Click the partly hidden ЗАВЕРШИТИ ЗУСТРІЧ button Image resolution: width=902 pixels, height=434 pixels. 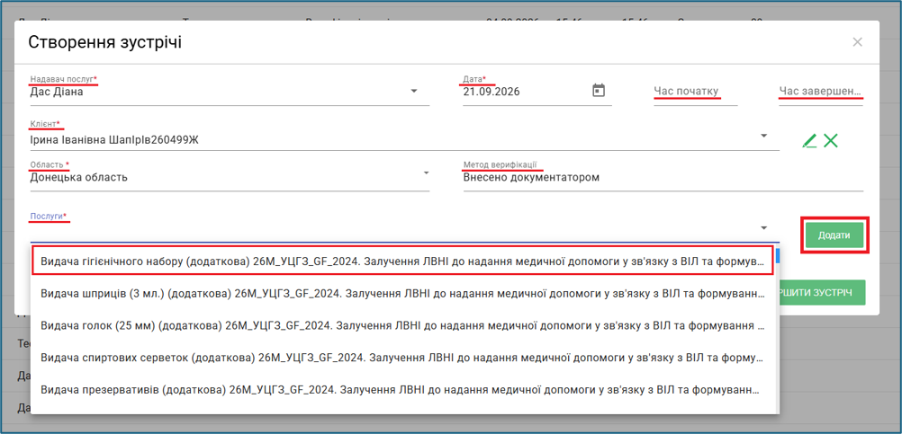point(822,293)
